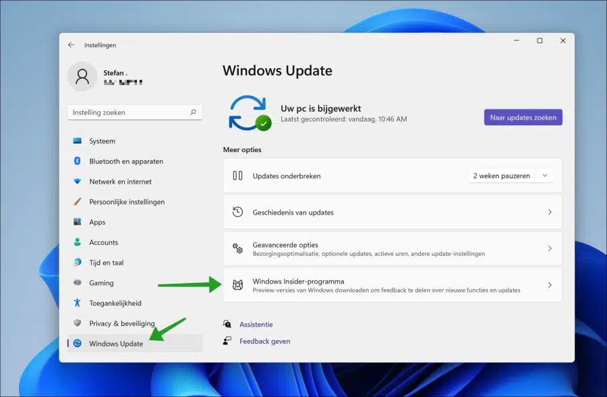Open Privacy & beveiliging

135,323
